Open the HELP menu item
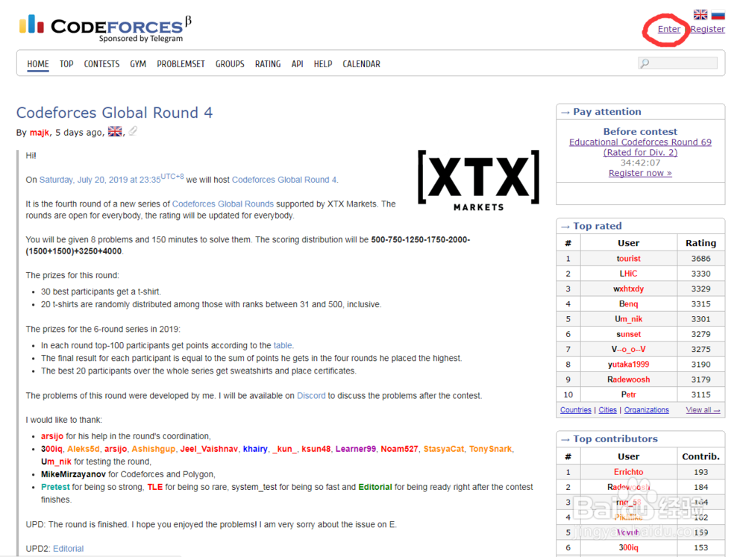This screenshot has width=746, height=557. click(323, 63)
